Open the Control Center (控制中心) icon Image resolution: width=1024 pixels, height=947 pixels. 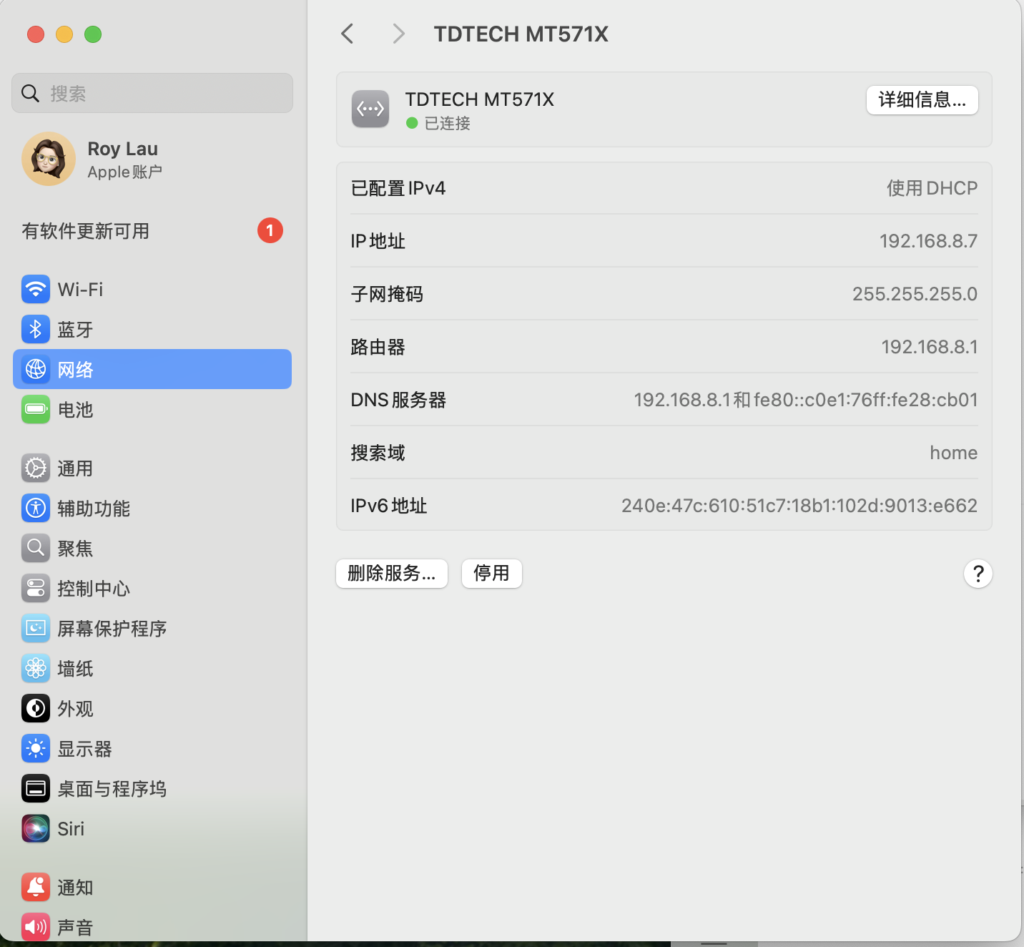[36, 588]
